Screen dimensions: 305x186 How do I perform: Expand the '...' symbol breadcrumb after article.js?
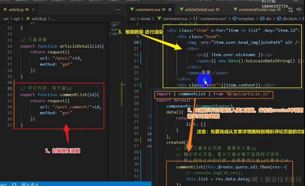pos(53,19)
